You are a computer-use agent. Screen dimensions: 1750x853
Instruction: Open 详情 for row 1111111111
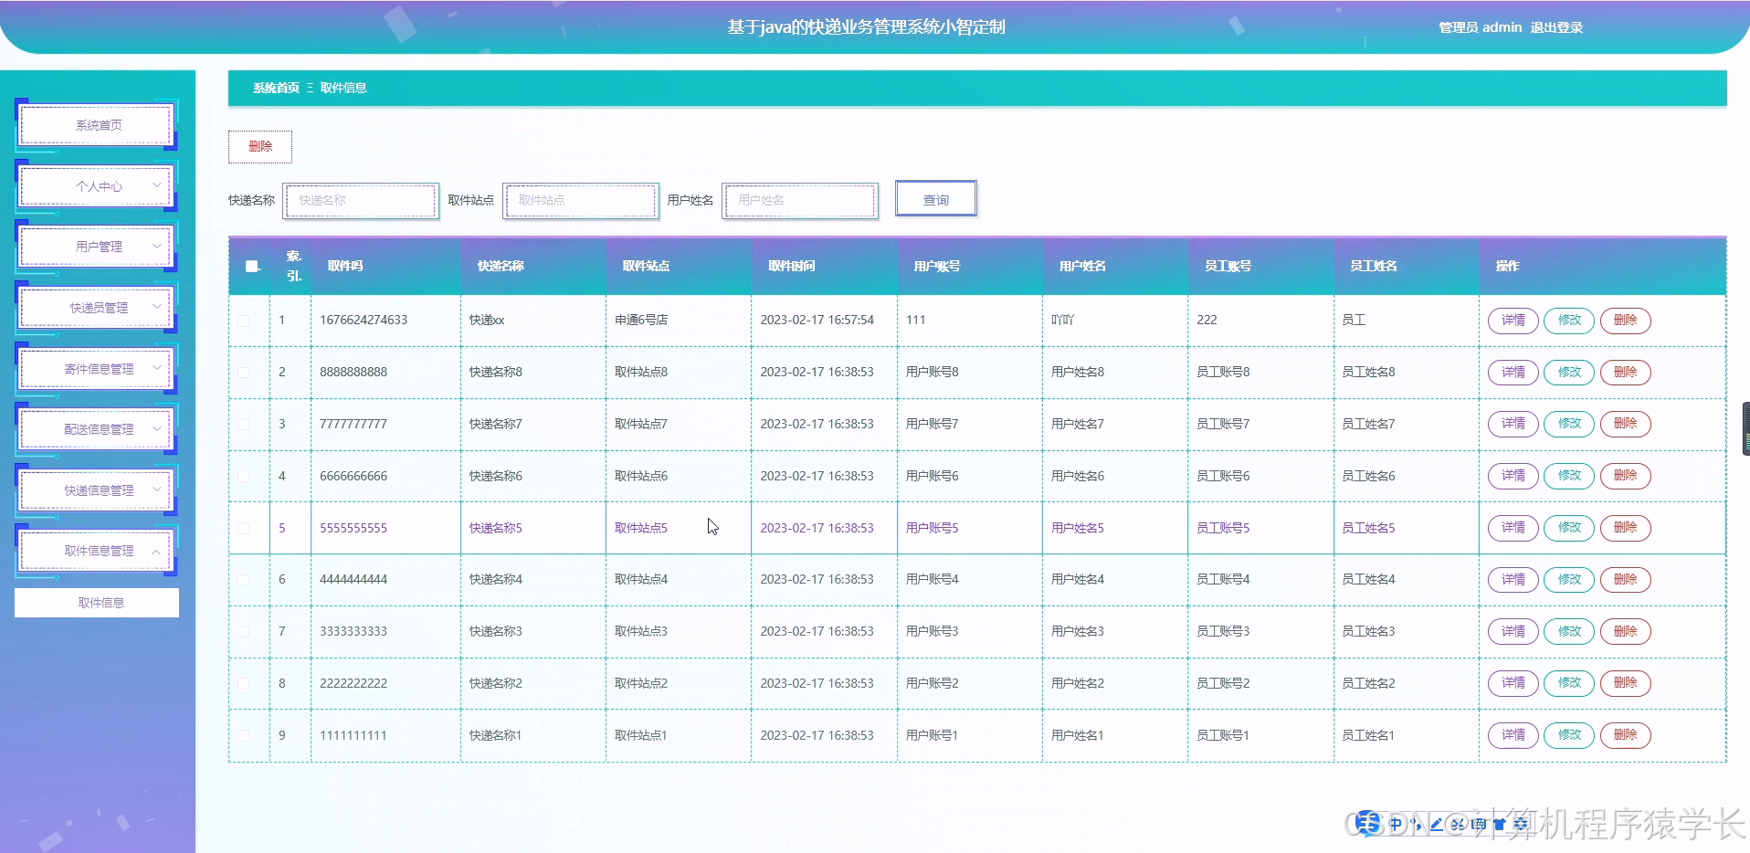1513,735
